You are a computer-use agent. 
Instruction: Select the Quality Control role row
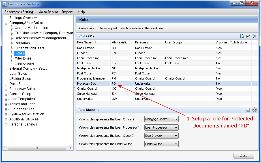point(167,89)
